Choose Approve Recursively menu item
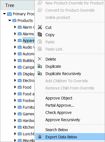 (x=63, y=120)
